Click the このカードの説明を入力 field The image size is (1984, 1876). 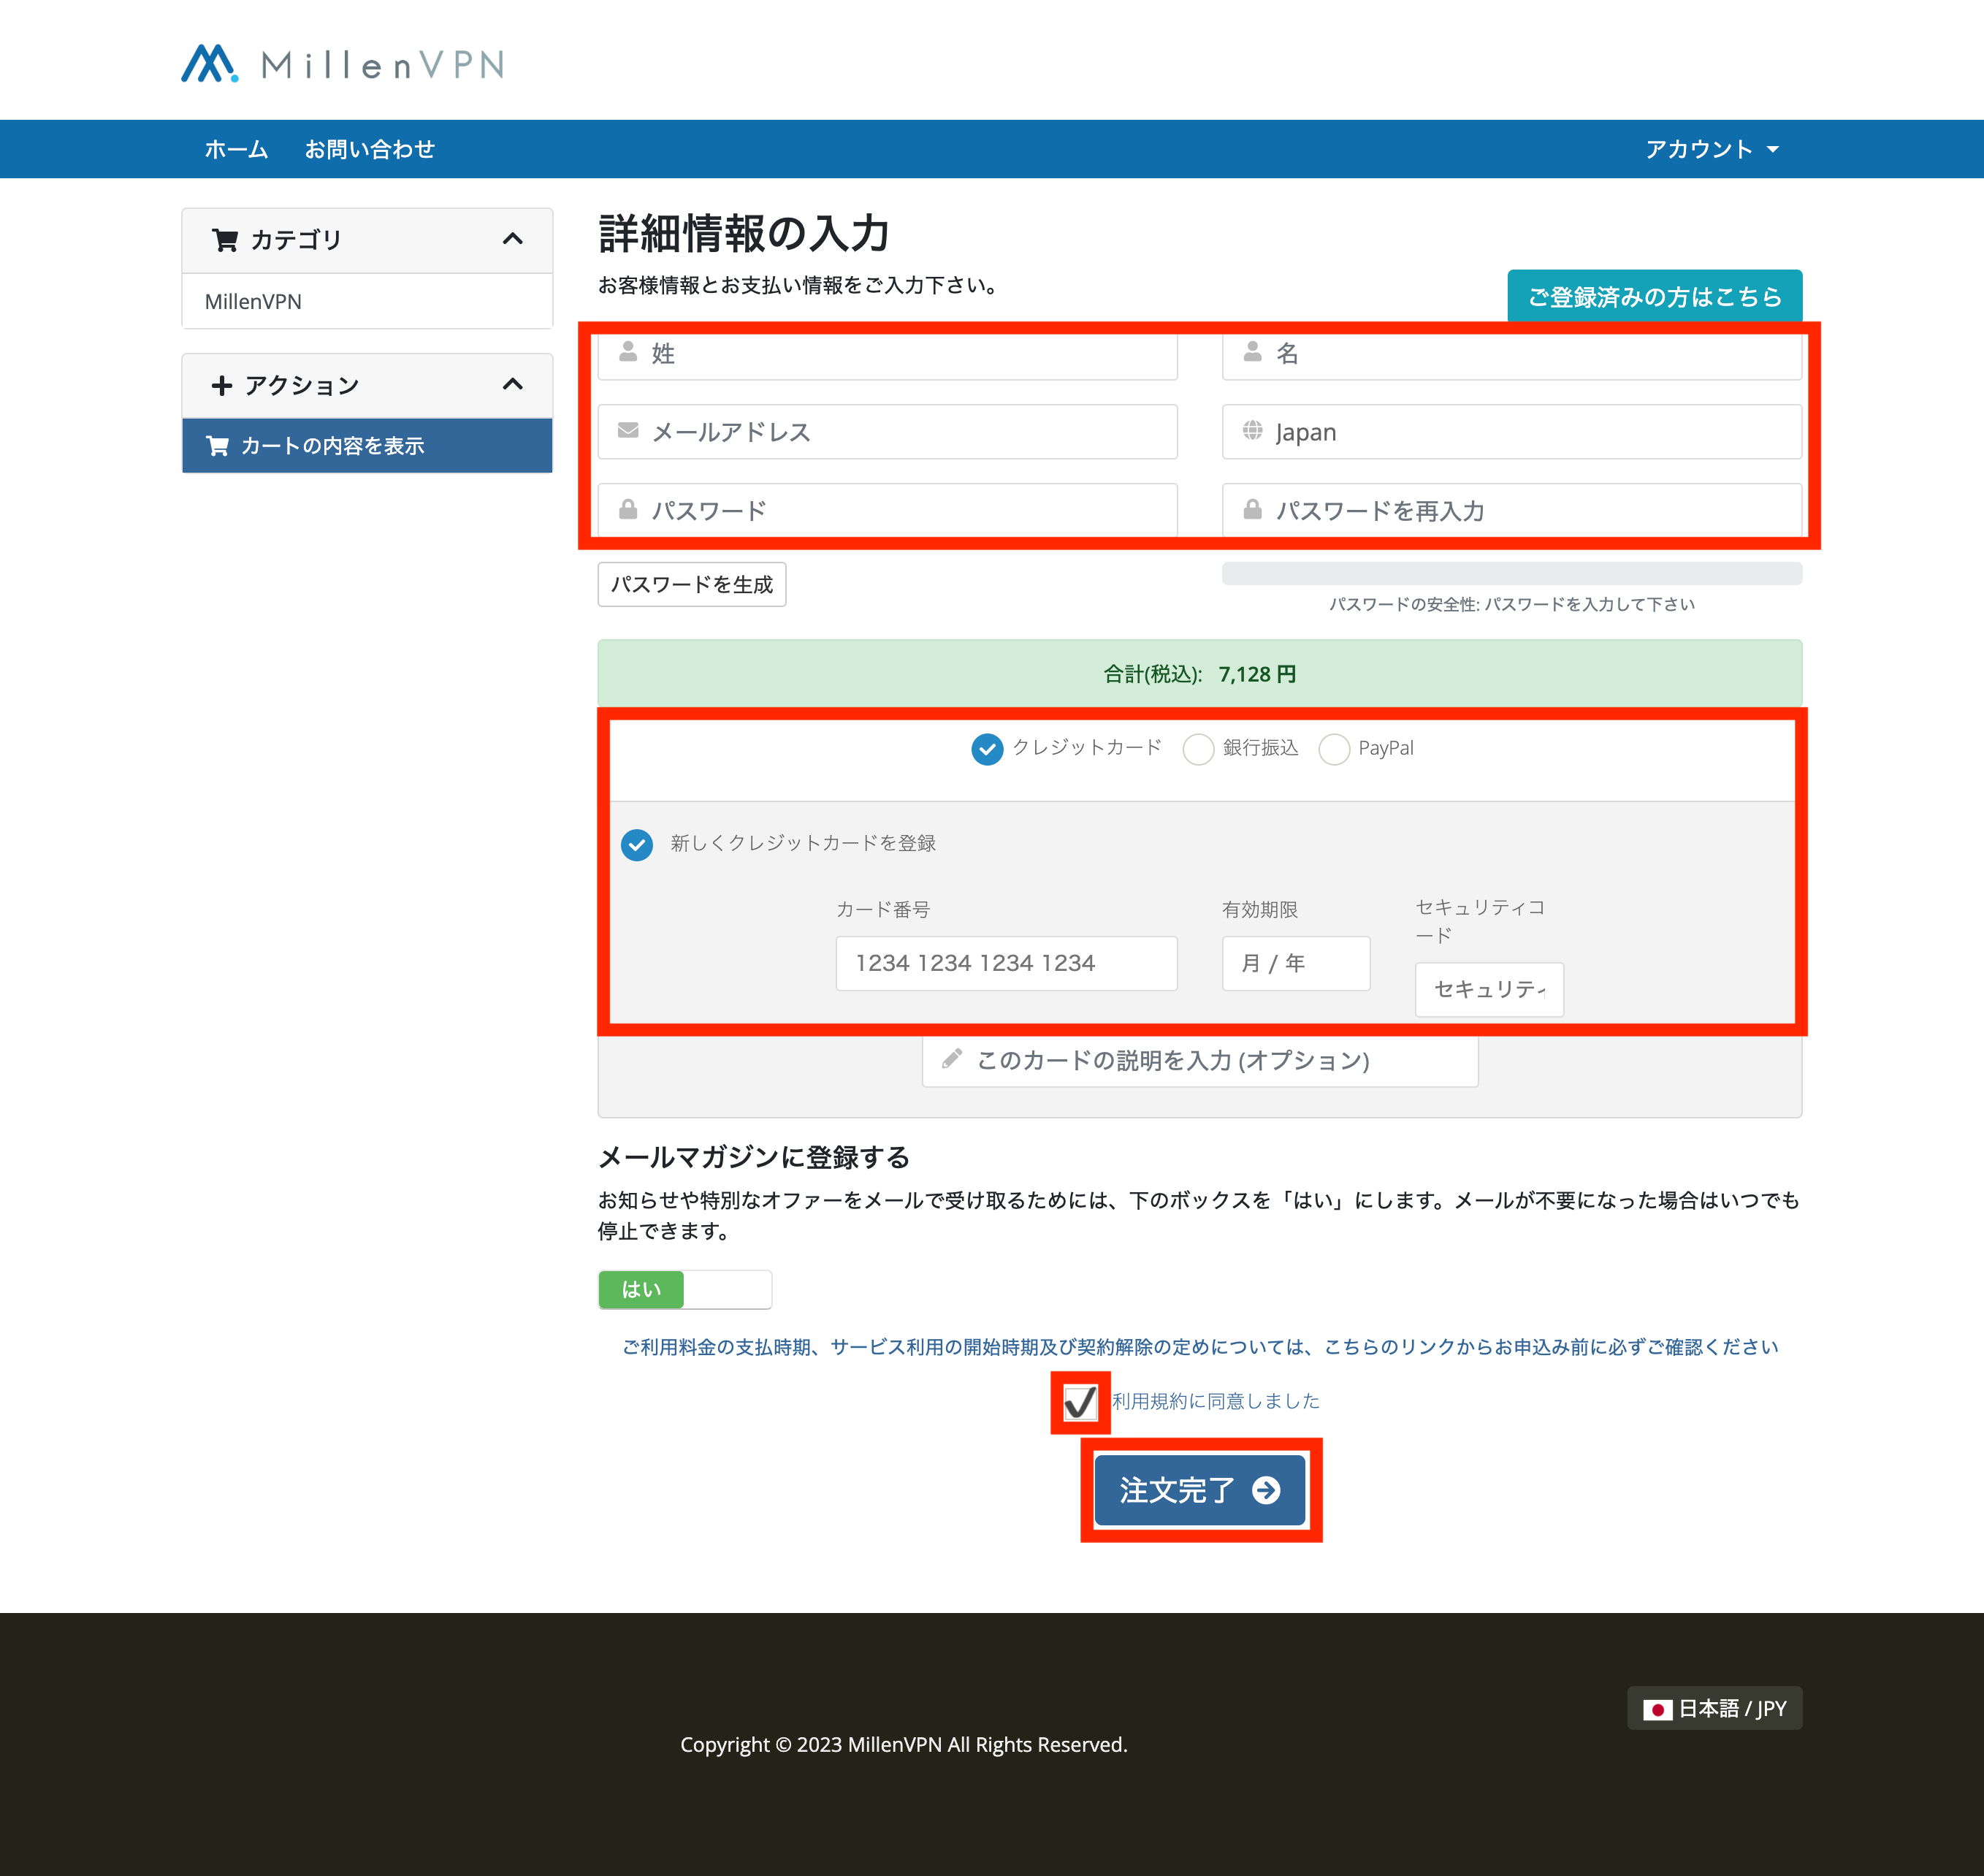pos(1200,1060)
